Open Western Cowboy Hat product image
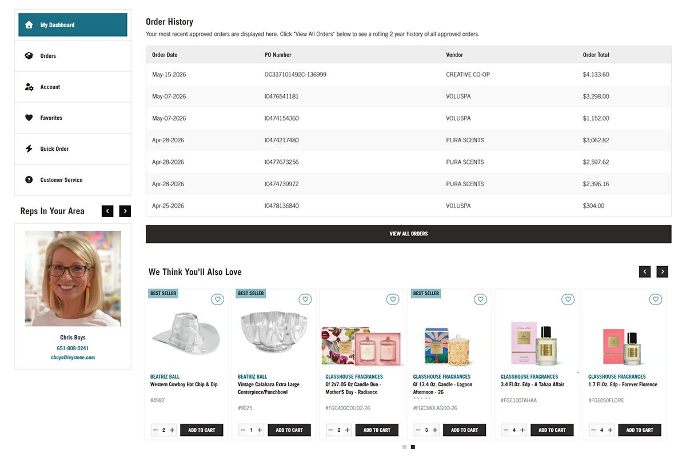Screen dimensions: 686x457 tap(186, 334)
